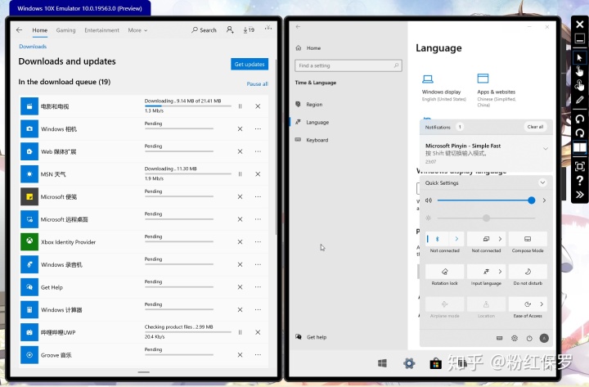Open emulator help question mark icon
This screenshot has width=589, height=387.
(x=579, y=180)
